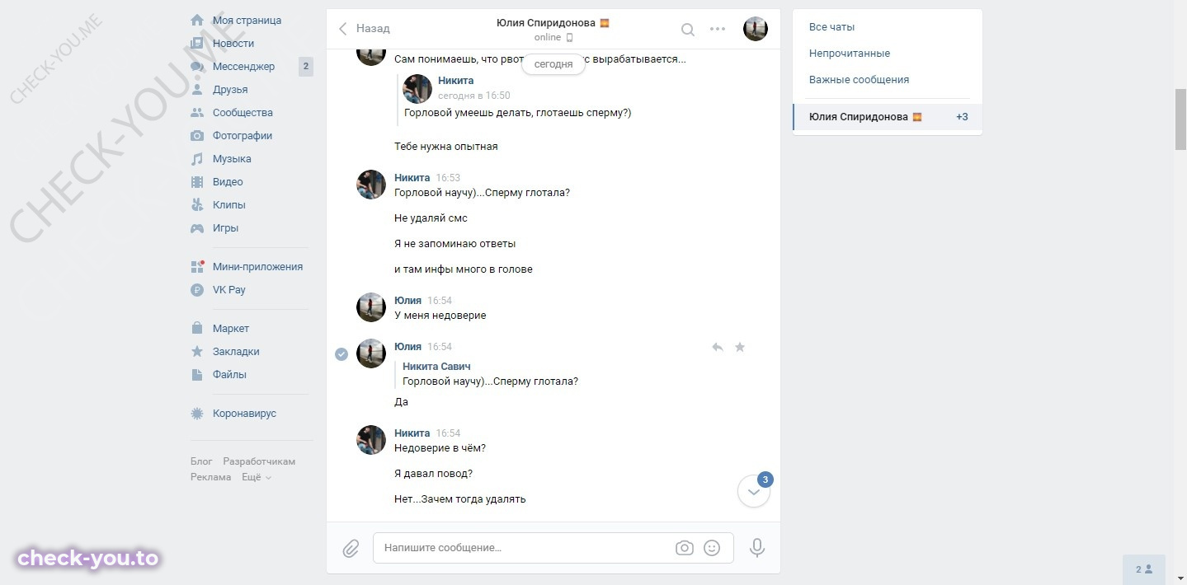
Task: Start voice message with microphone icon
Action: 756,548
